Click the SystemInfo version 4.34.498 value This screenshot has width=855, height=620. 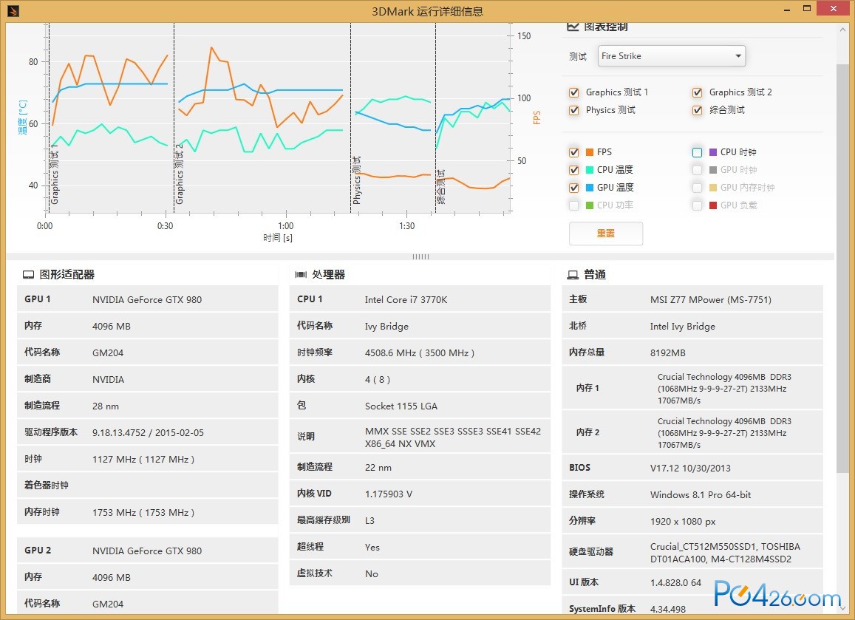coord(667,609)
